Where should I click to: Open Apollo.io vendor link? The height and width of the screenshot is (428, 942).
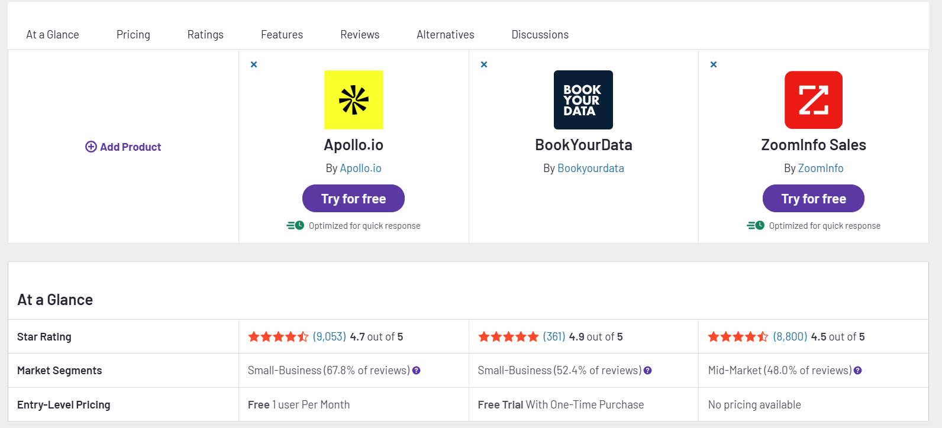click(x=361, y=168)
